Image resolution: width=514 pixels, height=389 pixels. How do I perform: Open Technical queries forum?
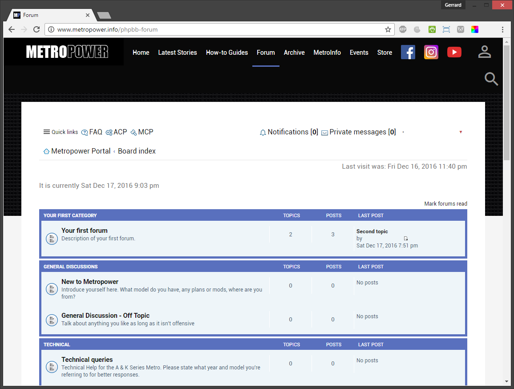pos(87,360)
